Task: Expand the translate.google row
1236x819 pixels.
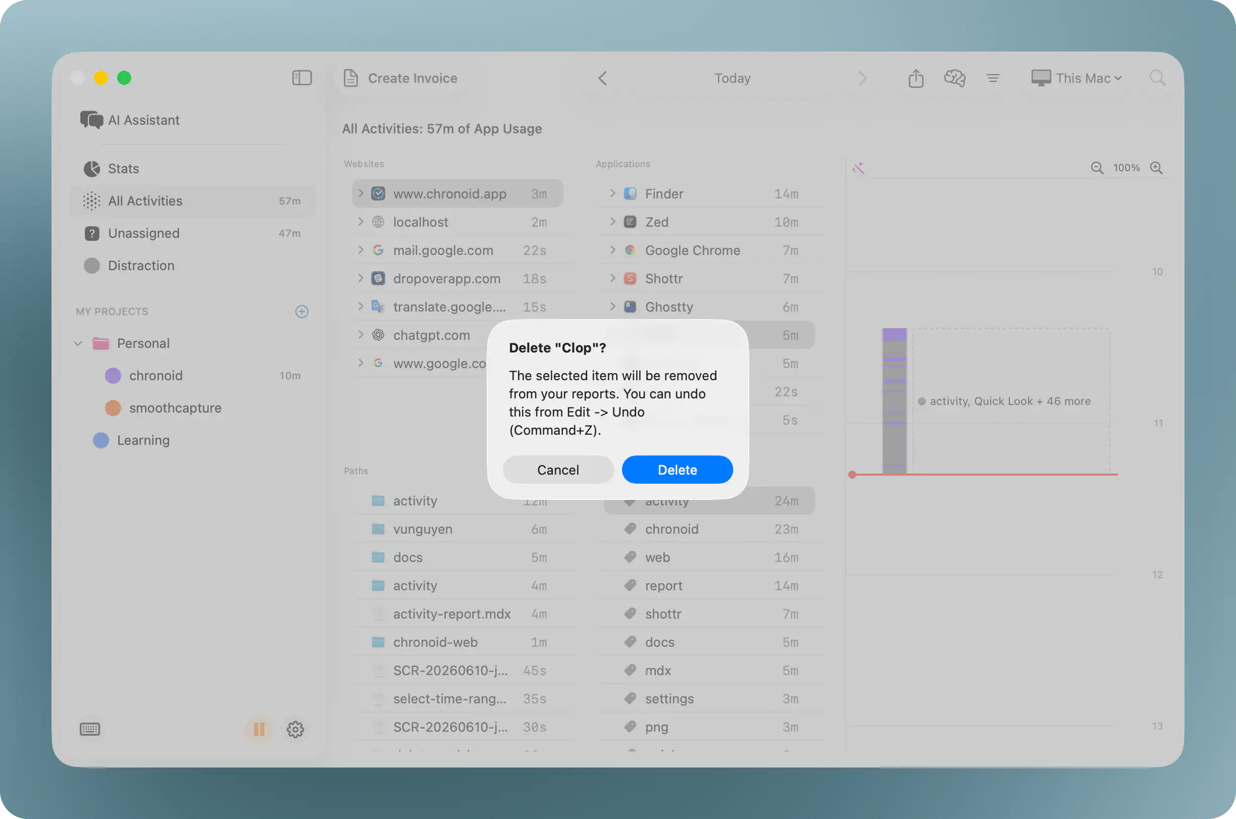Action: point(360,306)
